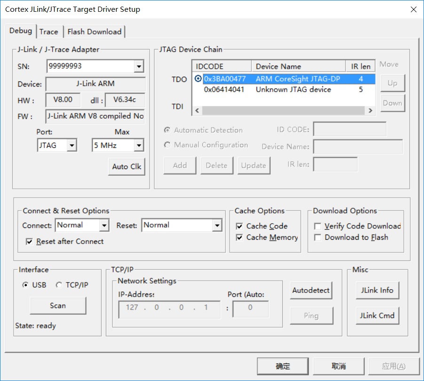Switch to the Trace tab
This screenshot has width=424, height=381.
49,32
